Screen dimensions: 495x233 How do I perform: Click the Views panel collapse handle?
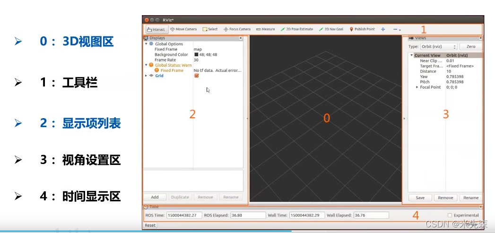click(x=404, y=119)
